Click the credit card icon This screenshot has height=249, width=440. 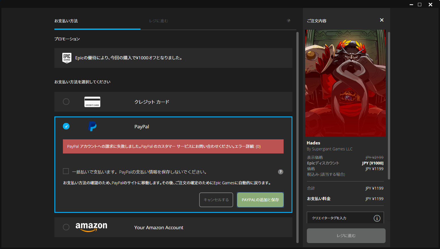coord(92,102)
